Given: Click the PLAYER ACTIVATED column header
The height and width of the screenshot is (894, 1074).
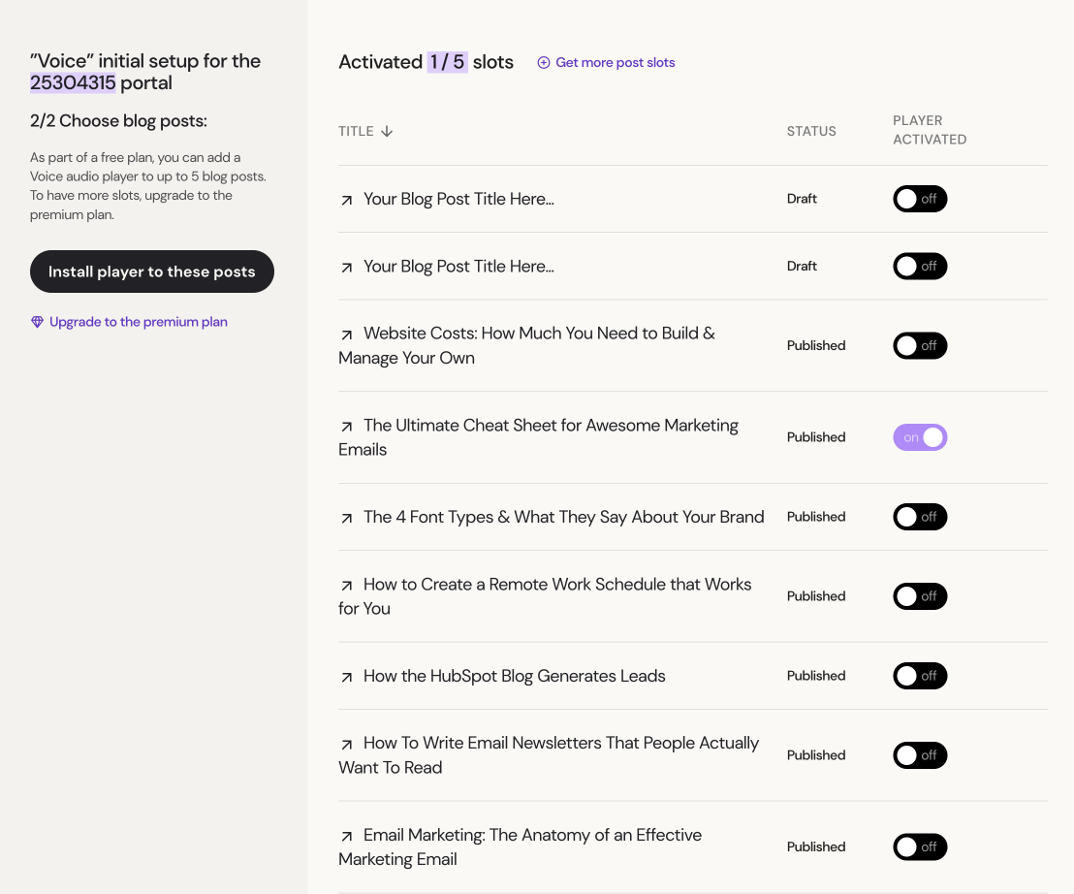Looking at the screenshot, I should (930, 130).
